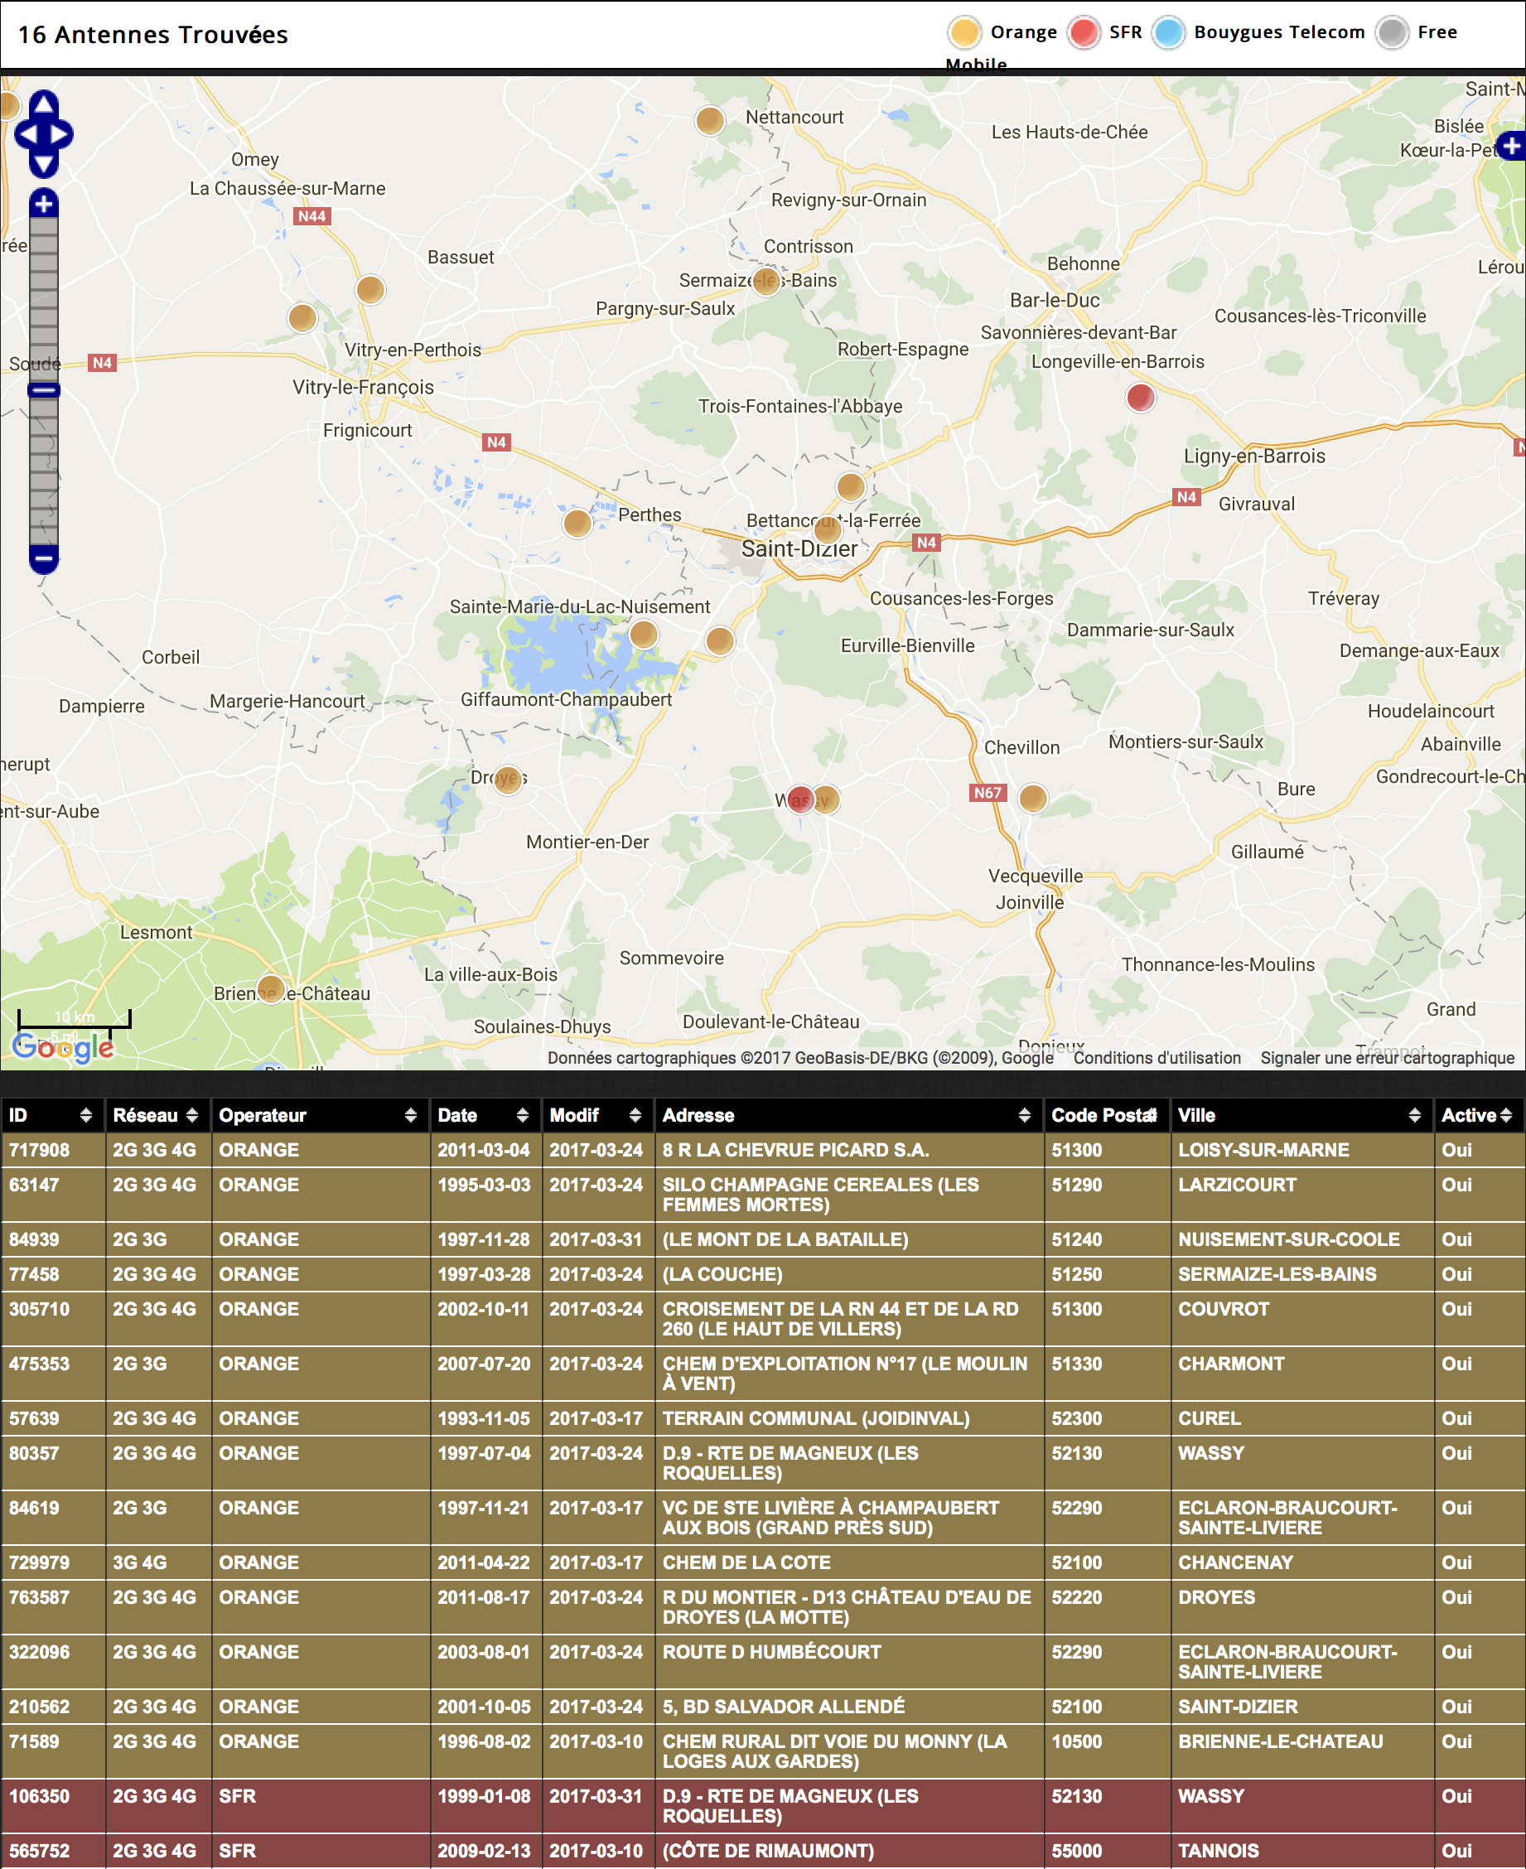
Task: Click the partially visible plus button at map's right edge
Action: (1512, 145)
